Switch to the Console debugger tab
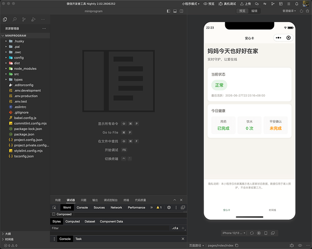The height and width of the screenshot is (249, 312). [x=82, y=208]
